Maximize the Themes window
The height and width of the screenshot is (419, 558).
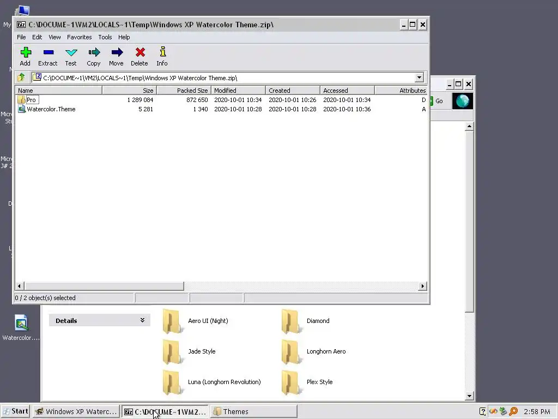pyautogui.click(x=459, y=84)
